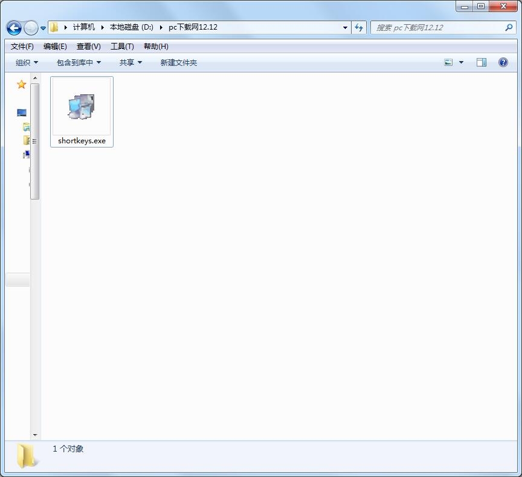Change view using the view icon

coord(448,62)
